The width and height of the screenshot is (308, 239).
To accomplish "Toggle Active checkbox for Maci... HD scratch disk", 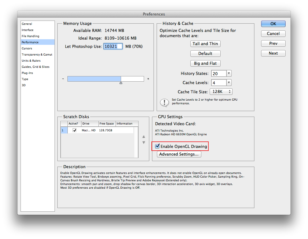I will tap(74, 130).
